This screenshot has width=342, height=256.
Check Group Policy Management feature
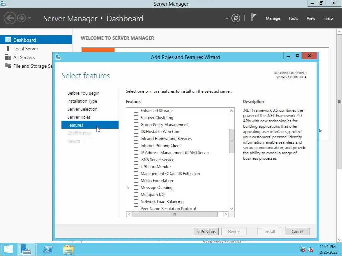(x=136, y=125)
